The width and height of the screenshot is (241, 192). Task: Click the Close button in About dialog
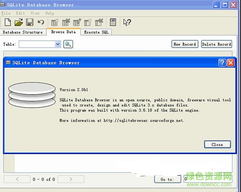pos(217,144)
